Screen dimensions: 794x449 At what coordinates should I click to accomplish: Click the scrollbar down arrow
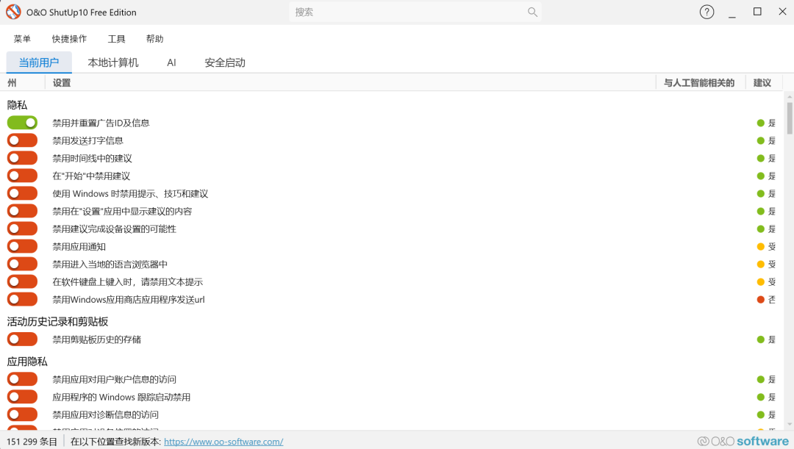click(x=790, y=425)
